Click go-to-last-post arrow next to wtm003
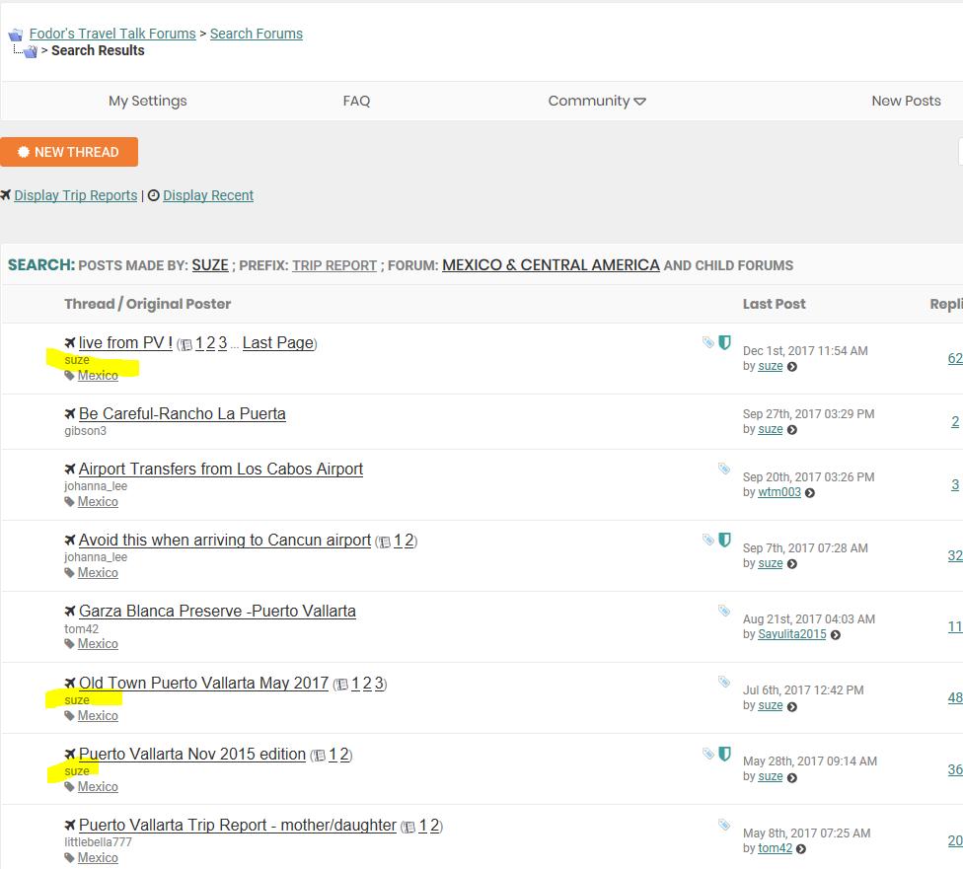The image size is (963, 869). (x=810, y=492)
